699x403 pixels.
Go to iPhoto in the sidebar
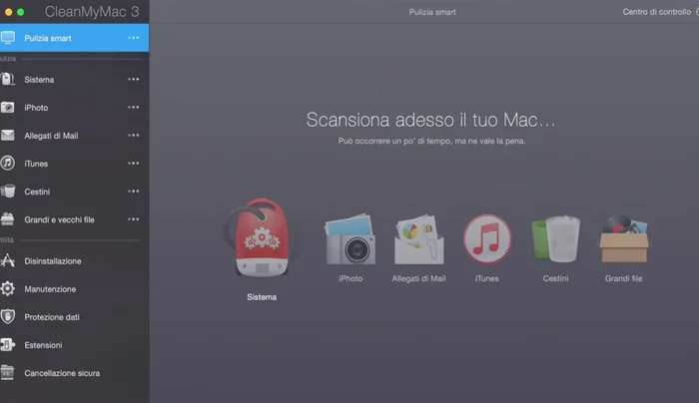(75, 108)
